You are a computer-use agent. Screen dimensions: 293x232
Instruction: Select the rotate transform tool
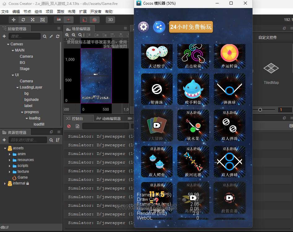click(x=23, y=19)
